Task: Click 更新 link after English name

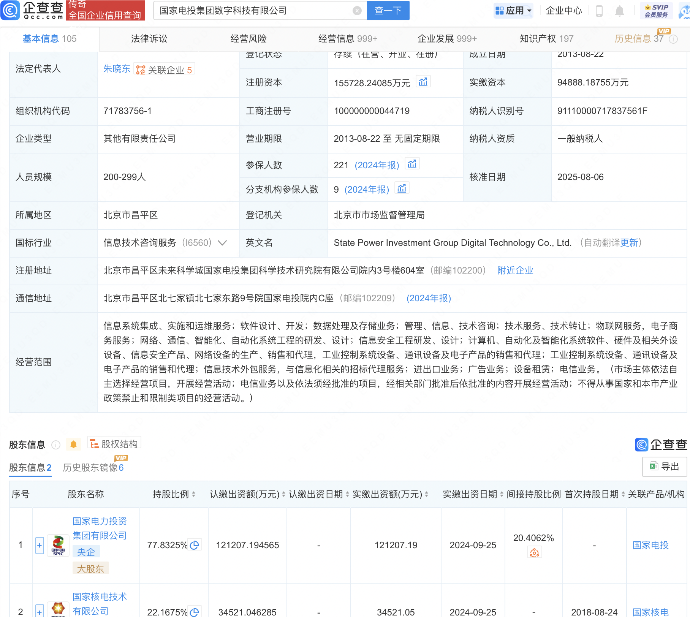Action: [629, 243]
